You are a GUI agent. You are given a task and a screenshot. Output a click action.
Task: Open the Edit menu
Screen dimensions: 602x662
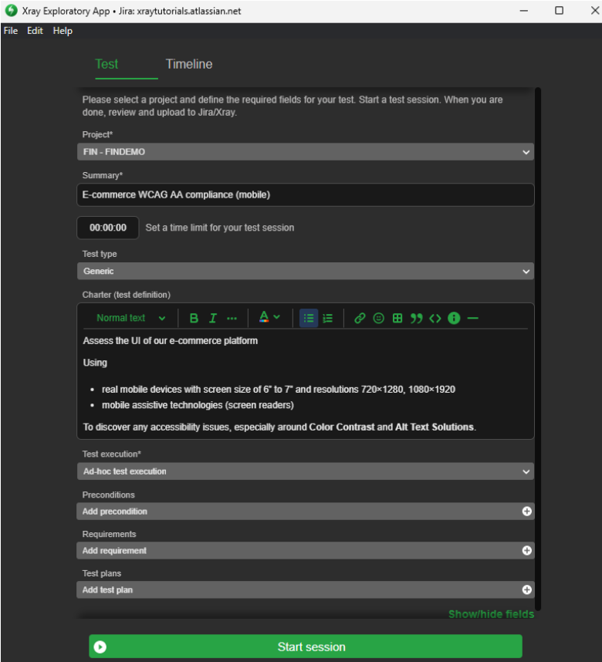35,31
